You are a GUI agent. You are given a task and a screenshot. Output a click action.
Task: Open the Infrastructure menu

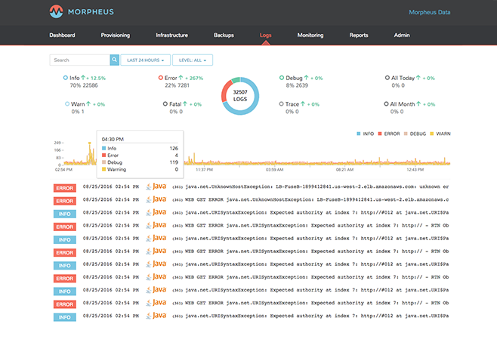[171, 35]
